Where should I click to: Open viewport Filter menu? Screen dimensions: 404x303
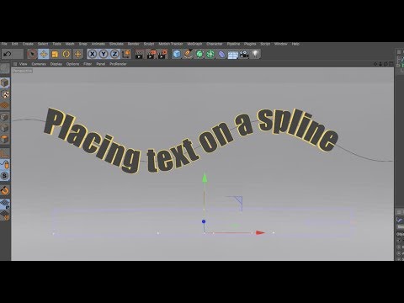click(x=88, y=64)
